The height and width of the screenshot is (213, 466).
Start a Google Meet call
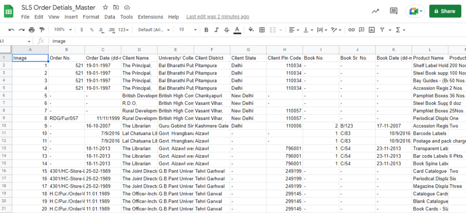click(415, 11)
